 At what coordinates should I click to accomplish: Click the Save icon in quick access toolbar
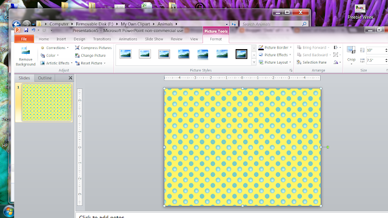(x=26, y=30)
